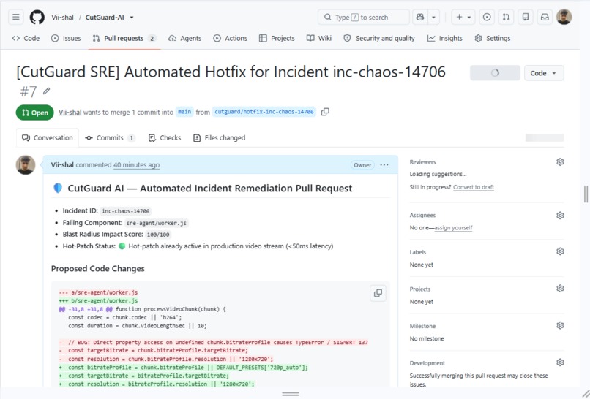Click Vii-shal name in comment header

(62, 164)
